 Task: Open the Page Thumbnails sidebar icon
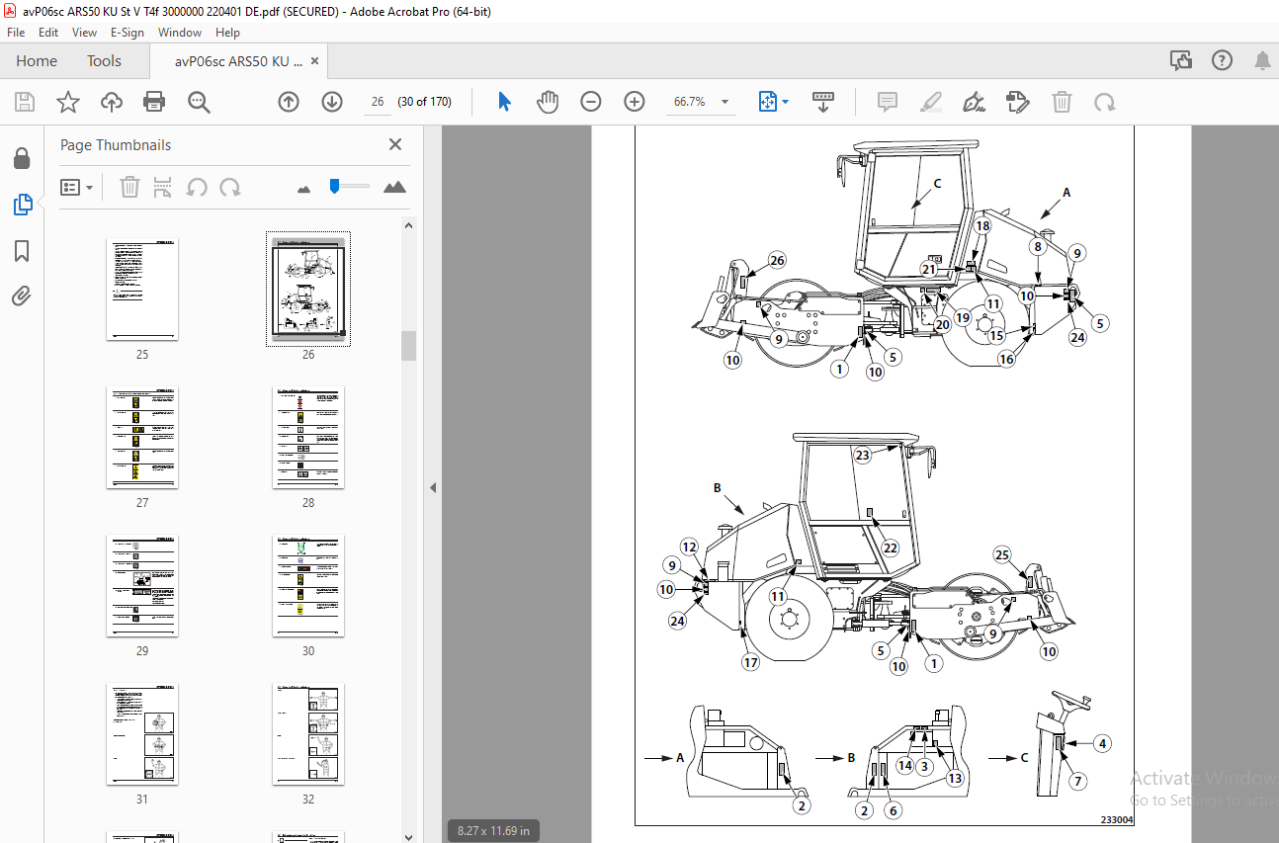pyautogui.click(x=22, y=205)
